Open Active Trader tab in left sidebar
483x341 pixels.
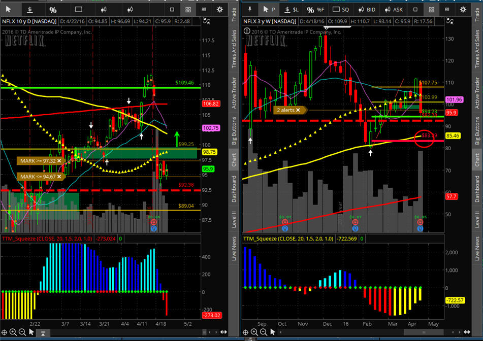(x=234, y=93)
